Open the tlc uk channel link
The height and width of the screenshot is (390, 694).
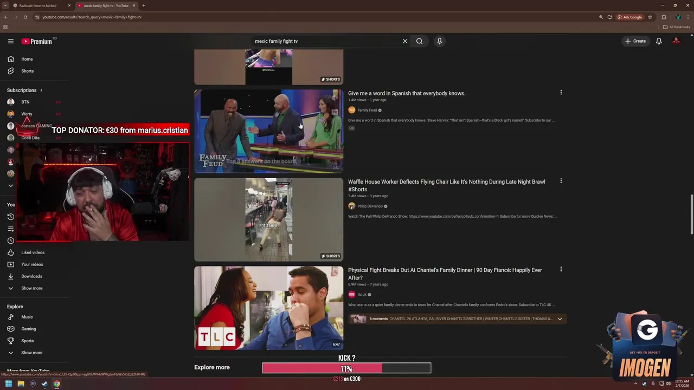(362, 294)
